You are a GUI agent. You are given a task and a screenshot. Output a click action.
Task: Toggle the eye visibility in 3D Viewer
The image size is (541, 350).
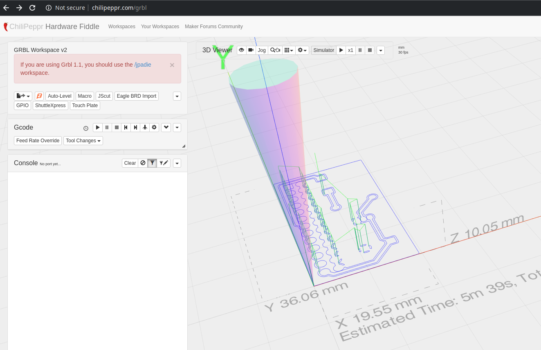(x=242, y=50)
